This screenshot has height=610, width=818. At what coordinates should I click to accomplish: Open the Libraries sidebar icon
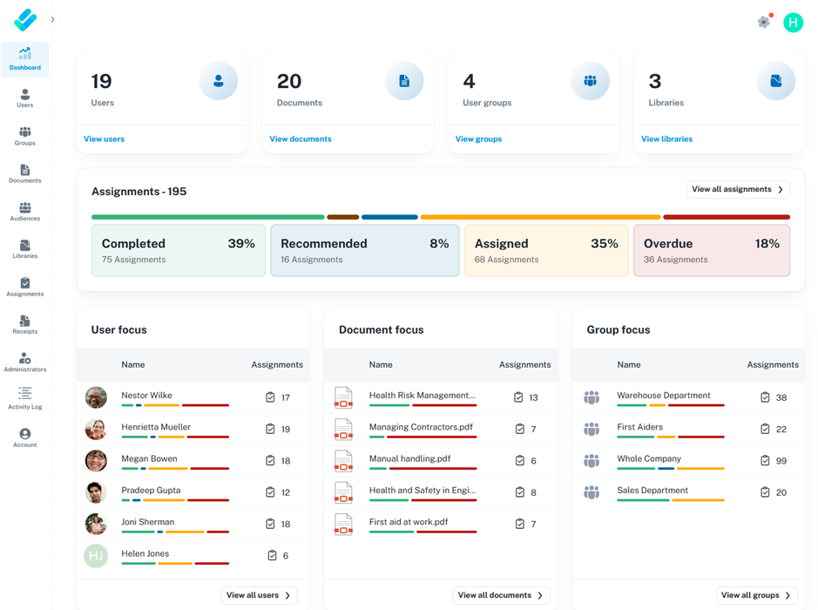[x=24, y=248]
